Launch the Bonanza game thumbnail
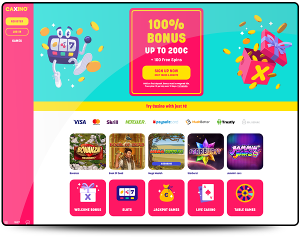Viewport: 300px width, 237px height. coord(88,151)
